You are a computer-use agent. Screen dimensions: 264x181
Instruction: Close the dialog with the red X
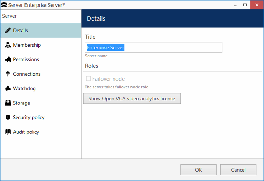tap(257, 5)
